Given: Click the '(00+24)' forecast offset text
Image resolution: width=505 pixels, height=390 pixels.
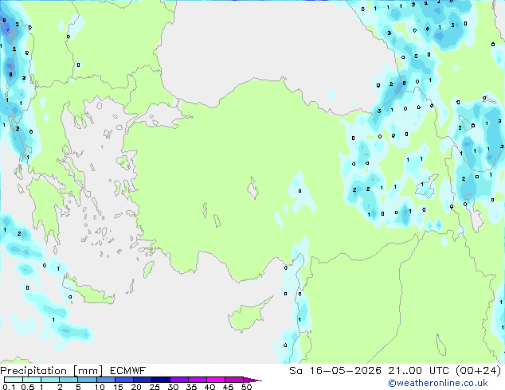Looking at the screenshot, I should (479, 371).
